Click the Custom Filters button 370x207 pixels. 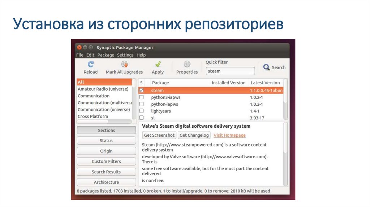click(x=106, y=161)
